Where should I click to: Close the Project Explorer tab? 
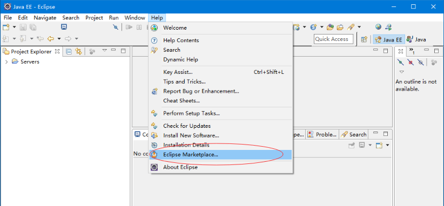[x=57, y=51]
